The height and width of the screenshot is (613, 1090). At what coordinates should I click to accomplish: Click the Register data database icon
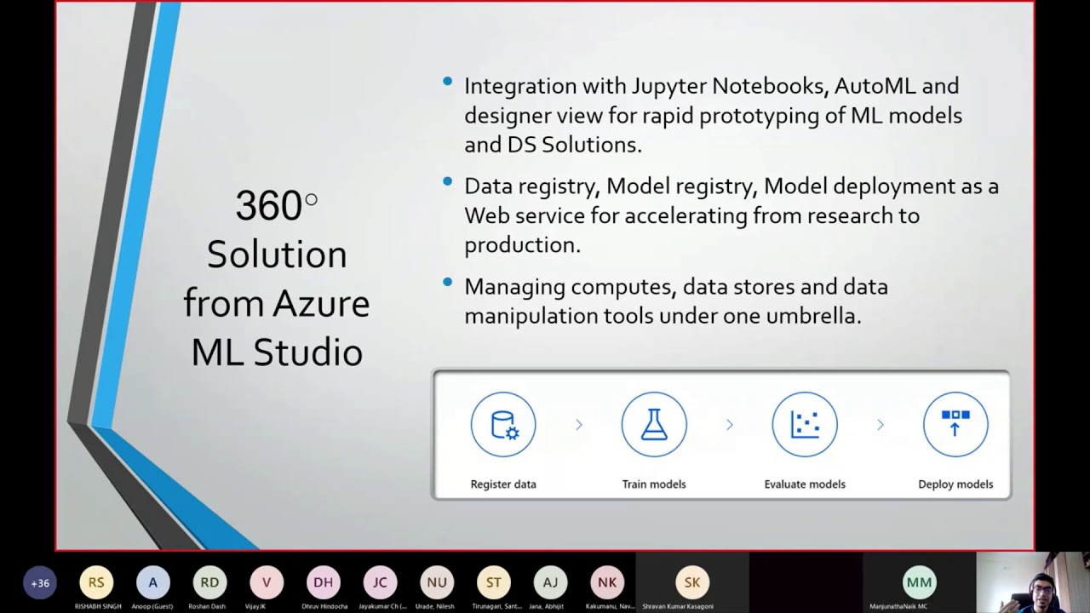pyautogui.click(x=503, y=424)
